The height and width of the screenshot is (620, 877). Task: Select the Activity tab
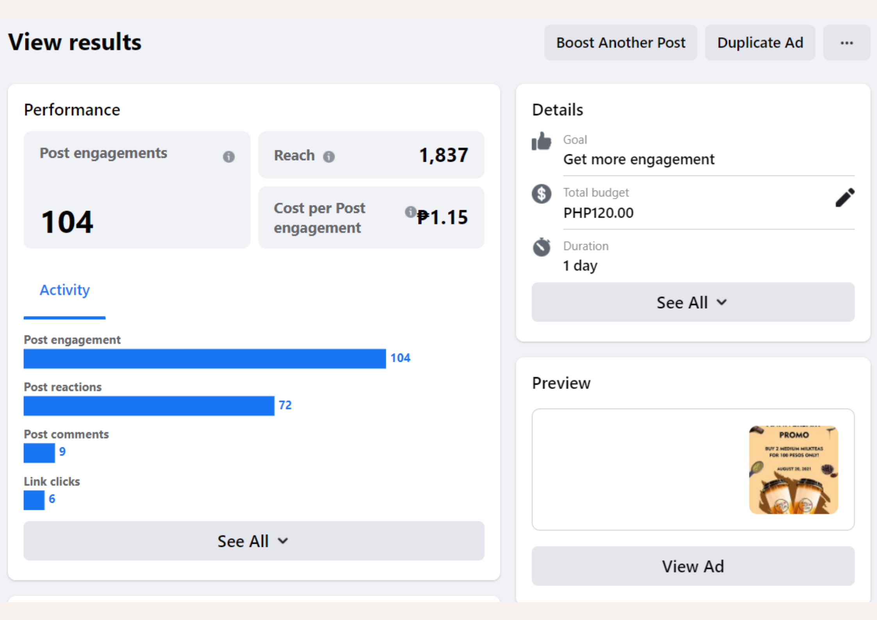coord(65,290)
